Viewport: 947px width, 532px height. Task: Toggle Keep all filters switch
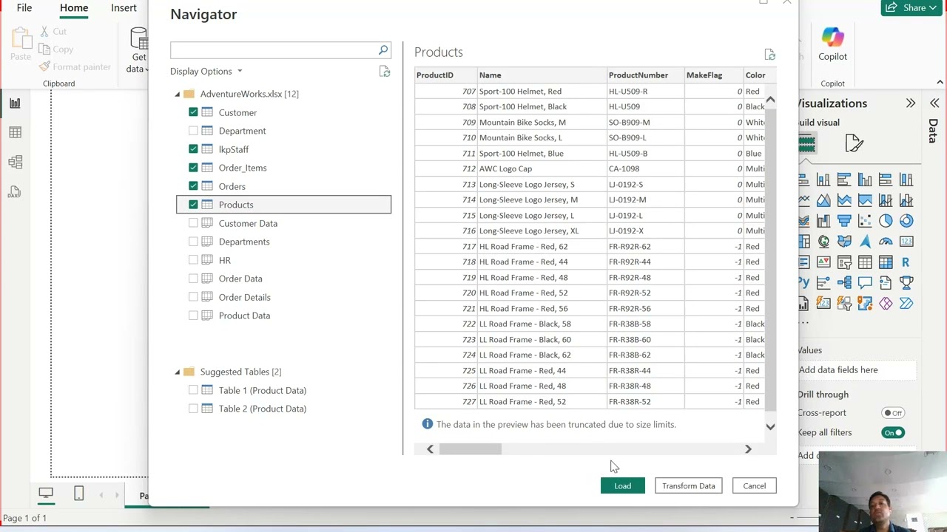[x=894, y=432]
